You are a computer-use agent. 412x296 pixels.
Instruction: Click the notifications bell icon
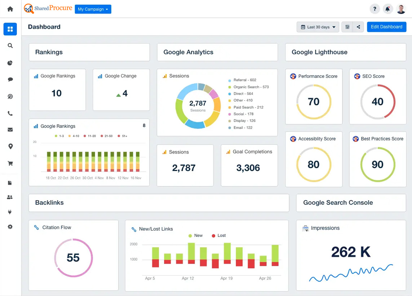click(x=388, y=9)
